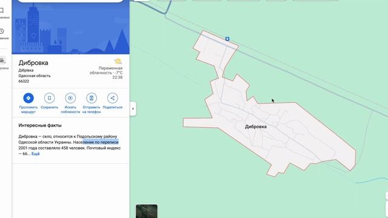This screenshot has width=388, height=218.
Task: Click the 22:38 local time text
Action: [x=117, y=78]
